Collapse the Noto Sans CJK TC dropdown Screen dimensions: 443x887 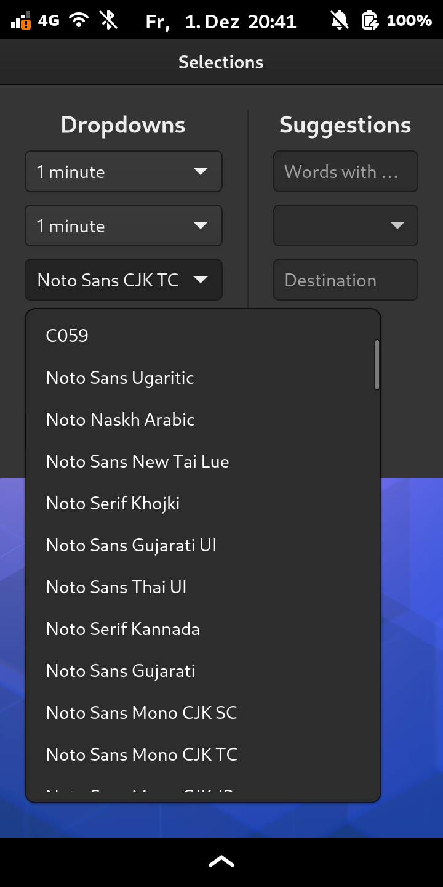124,280
